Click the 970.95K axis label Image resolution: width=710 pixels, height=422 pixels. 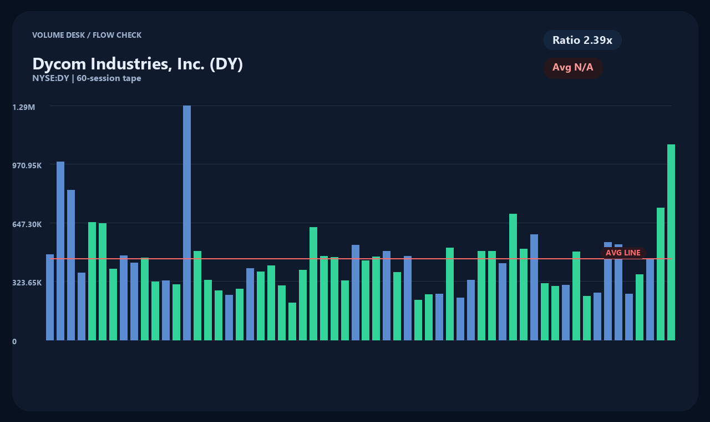[27, 165]
